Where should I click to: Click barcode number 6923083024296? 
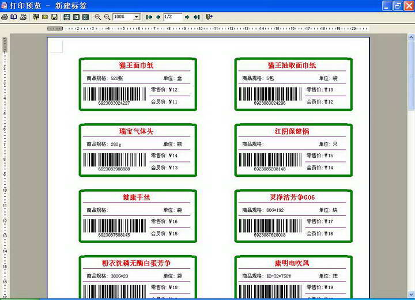click(x=270, y=103)
